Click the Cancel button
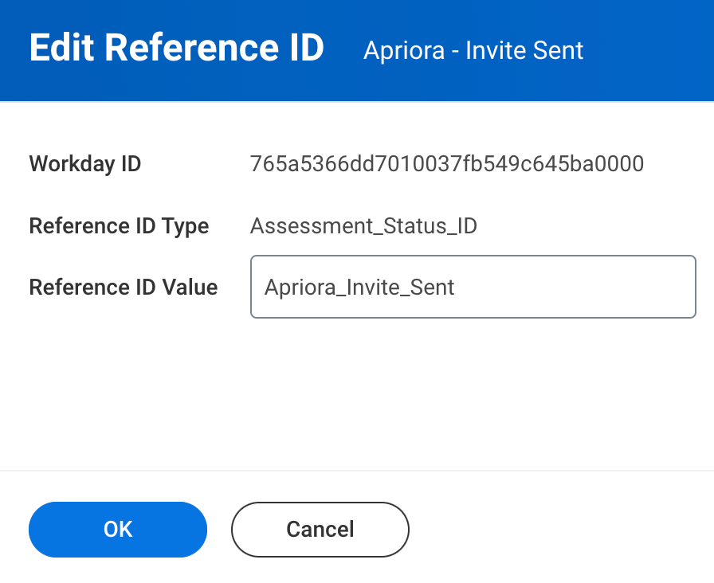Image resolution: width=714 pixels, height=583 pixels. 320,530
